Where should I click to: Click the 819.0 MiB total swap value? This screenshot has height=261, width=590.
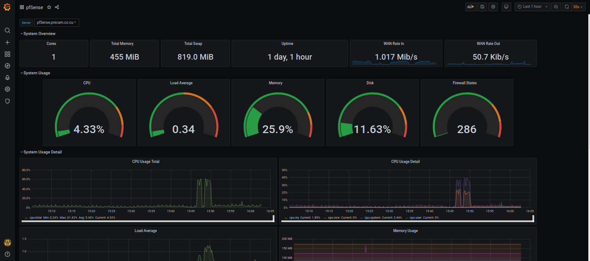click(195, 57)
